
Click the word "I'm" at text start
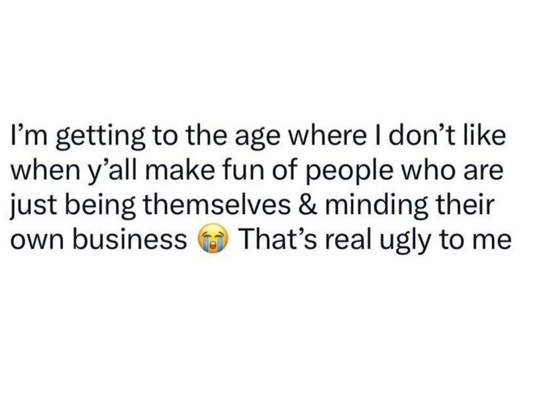[29, 137]
